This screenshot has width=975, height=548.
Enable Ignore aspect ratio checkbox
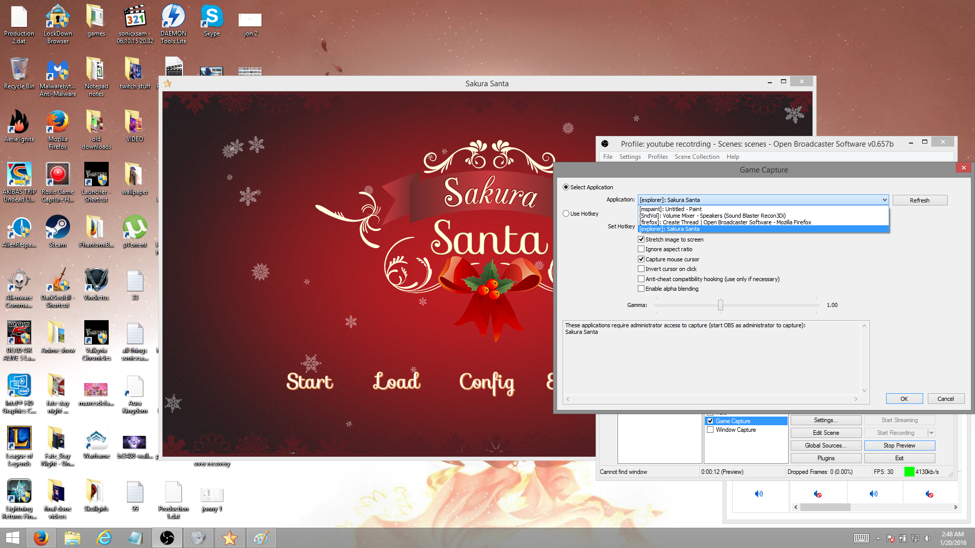(x=641, y=249)
